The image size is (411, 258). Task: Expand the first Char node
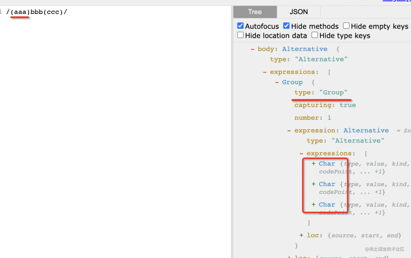(x=314, y=163)
